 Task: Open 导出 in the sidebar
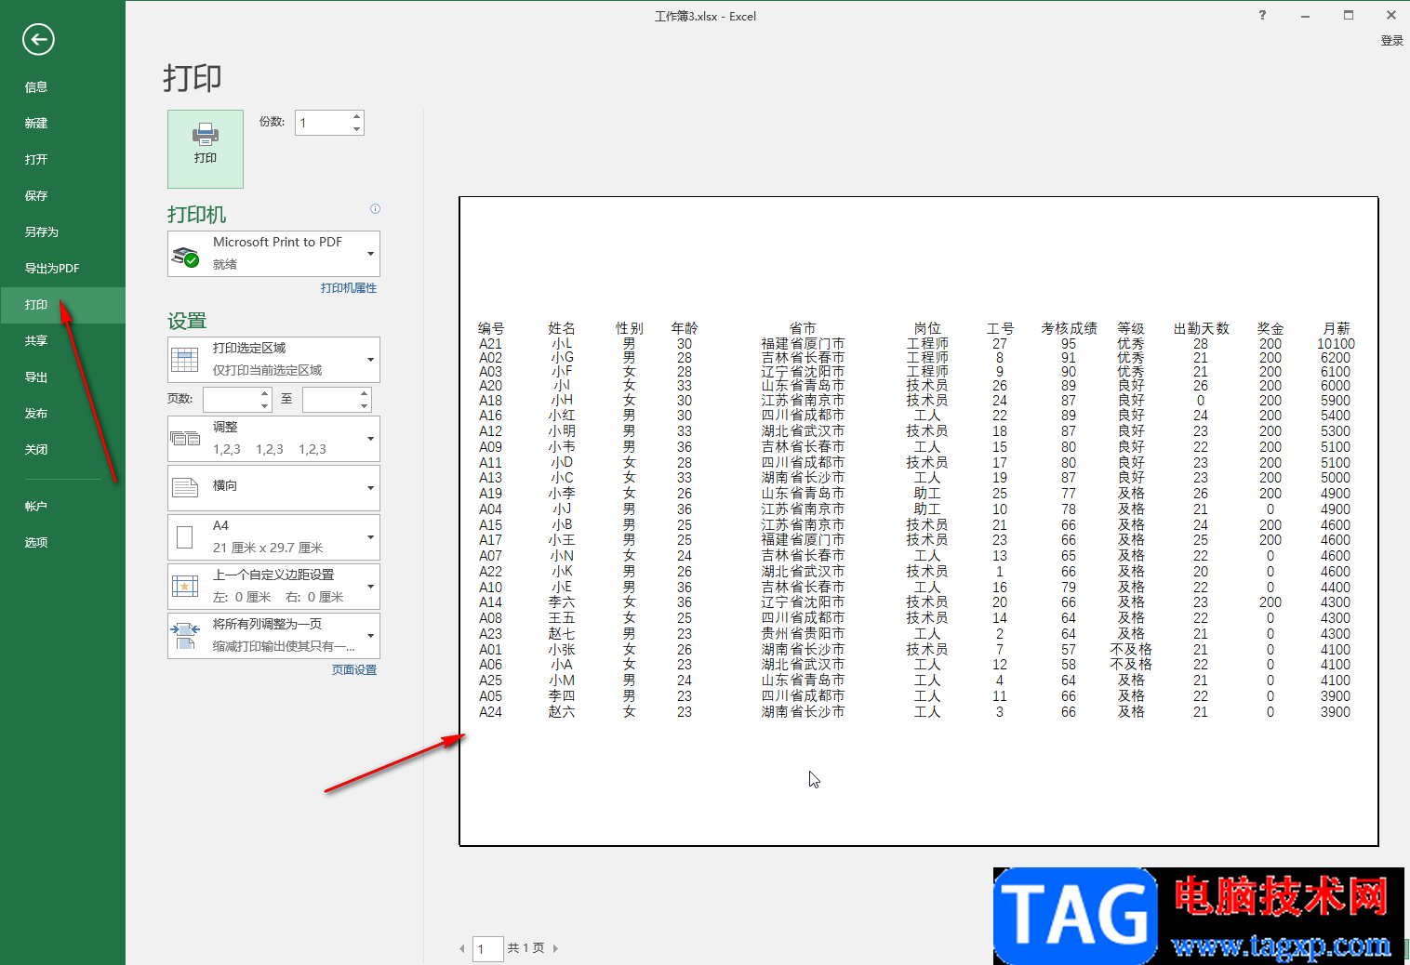coord(62,377)
